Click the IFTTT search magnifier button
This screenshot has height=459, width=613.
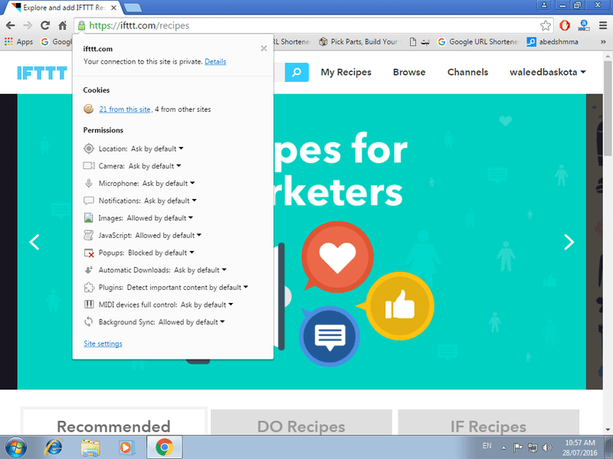[297, 72]
